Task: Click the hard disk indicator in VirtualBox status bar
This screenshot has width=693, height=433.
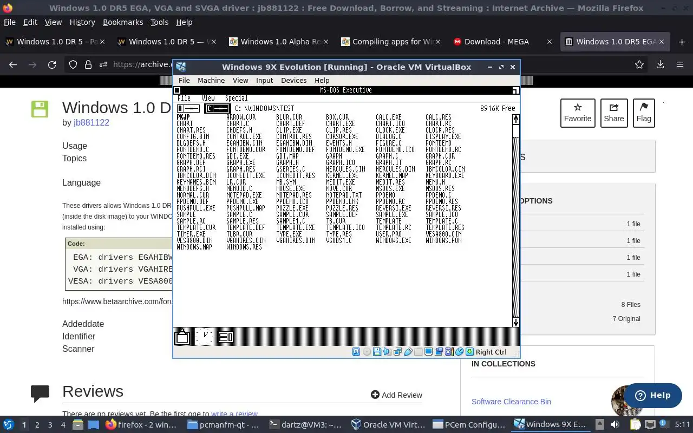Action: pyautogui.click(x=356, y=352)
